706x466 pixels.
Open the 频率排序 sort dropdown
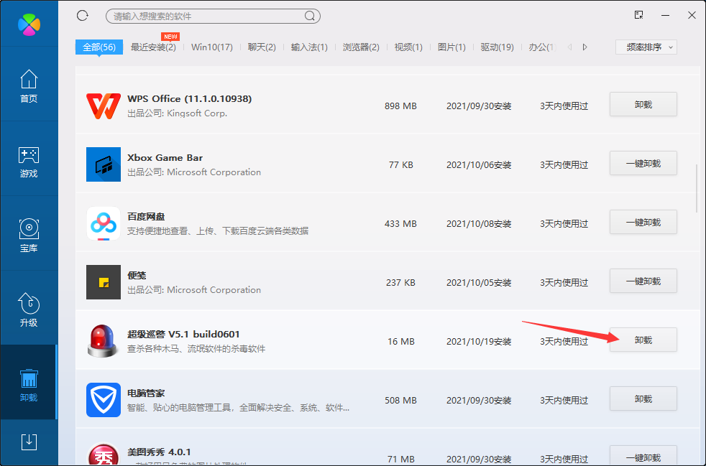point(646,47)
